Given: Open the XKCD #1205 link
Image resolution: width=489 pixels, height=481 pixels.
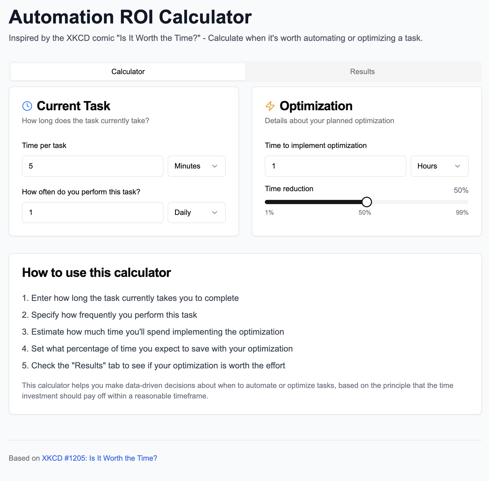Looking at the screenshot, I should (100, 458).
